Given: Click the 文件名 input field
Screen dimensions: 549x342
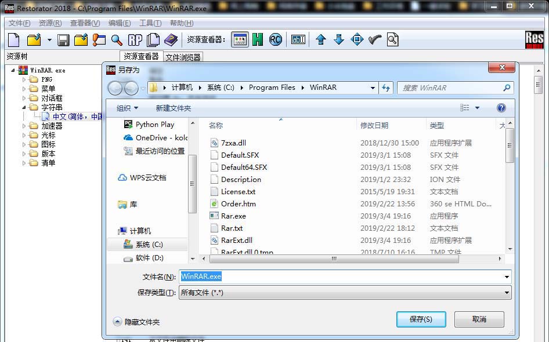Looking at the screenshot, I should (x=345, y=276).
